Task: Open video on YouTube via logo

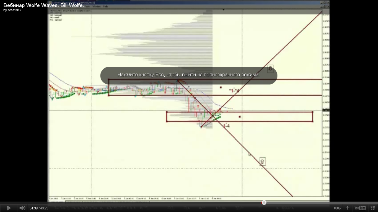Action: 360,208
